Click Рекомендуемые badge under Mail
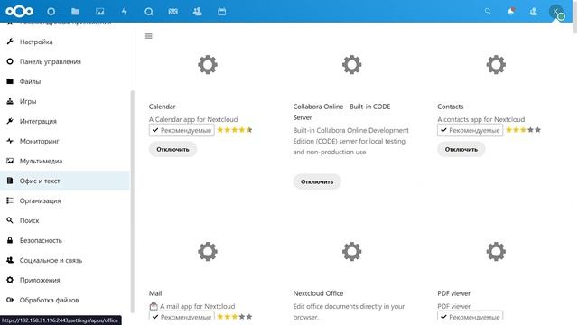Screen dimensions: 578x325 pos(182,316)
